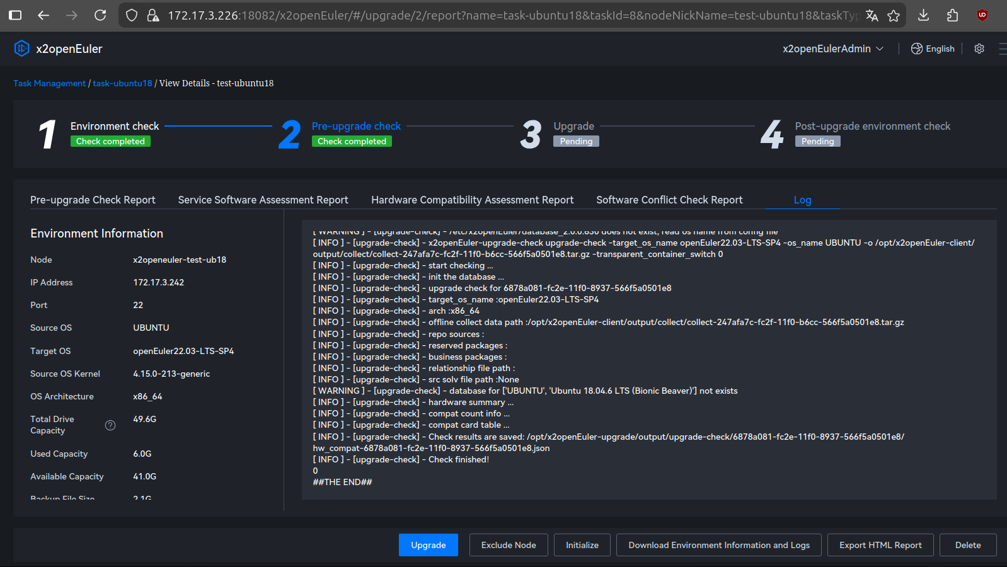1007x567 pixels.
Task: Open Service Software Assessment Report tab
Action: pos(263,200)
